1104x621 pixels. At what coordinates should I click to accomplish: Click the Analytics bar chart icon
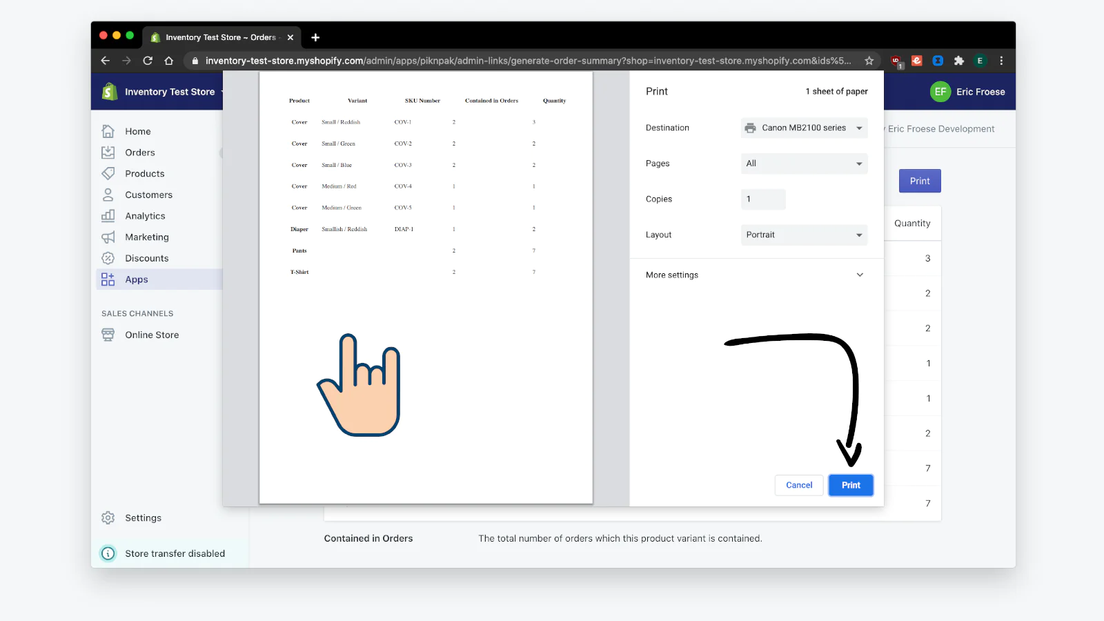(x=108, y=216)
